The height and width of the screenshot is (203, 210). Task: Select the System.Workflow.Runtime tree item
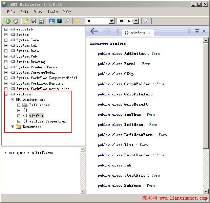pyautogui.click(x=40, y=83)
